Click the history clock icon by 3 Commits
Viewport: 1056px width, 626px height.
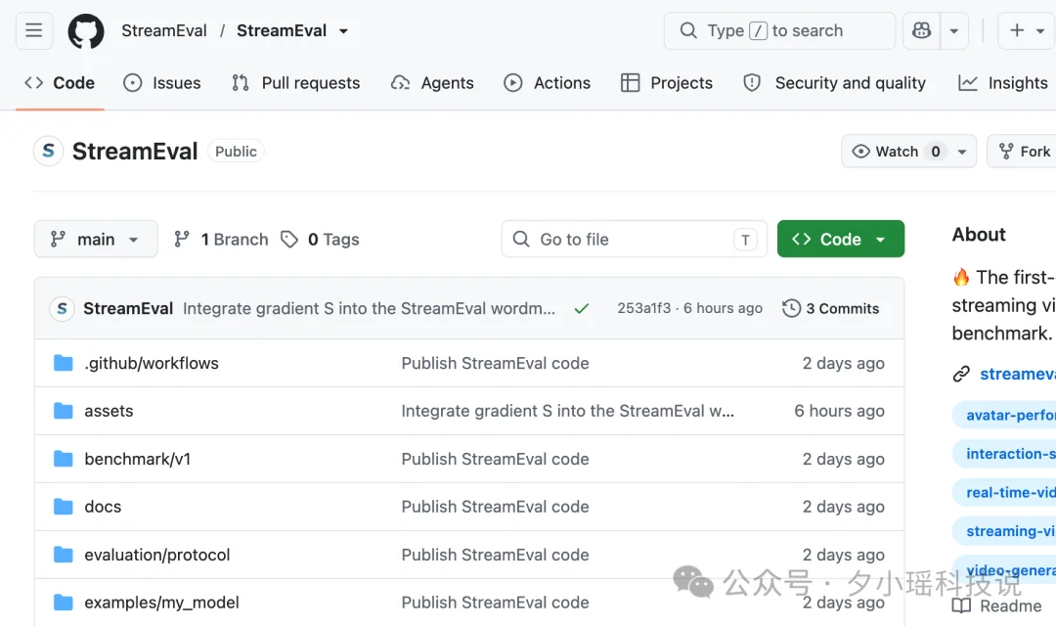tap(791, 309)
